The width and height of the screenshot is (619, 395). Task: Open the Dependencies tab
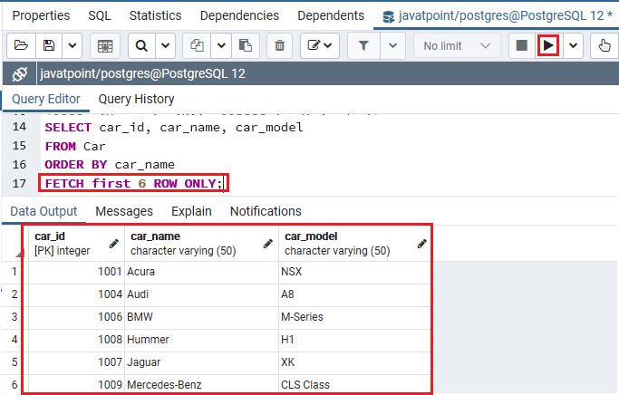(239, 15)
